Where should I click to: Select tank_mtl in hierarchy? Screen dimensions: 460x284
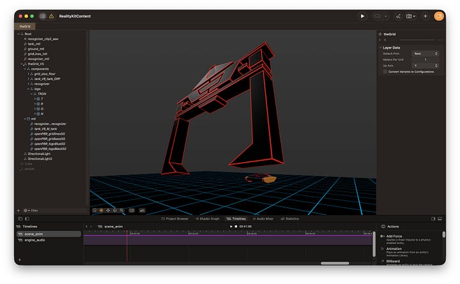click(x=34, y=44)
